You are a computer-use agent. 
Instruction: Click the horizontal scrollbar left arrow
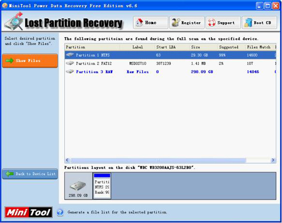[67, 160]
